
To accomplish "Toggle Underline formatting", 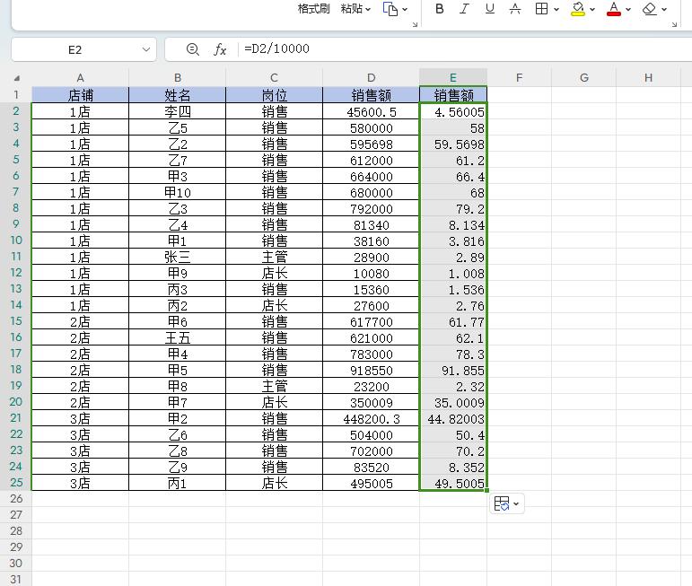I will tap(490, 9).
